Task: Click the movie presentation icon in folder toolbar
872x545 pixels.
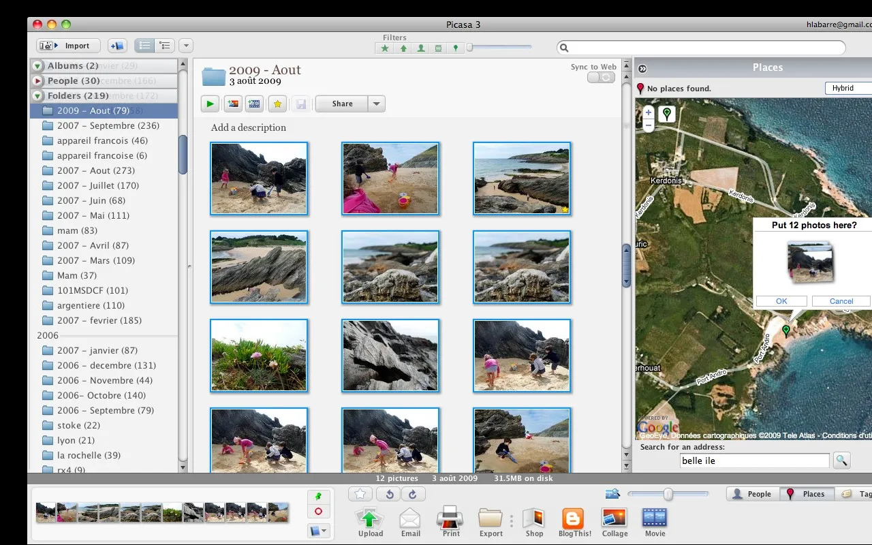Action: pos(254,104)
